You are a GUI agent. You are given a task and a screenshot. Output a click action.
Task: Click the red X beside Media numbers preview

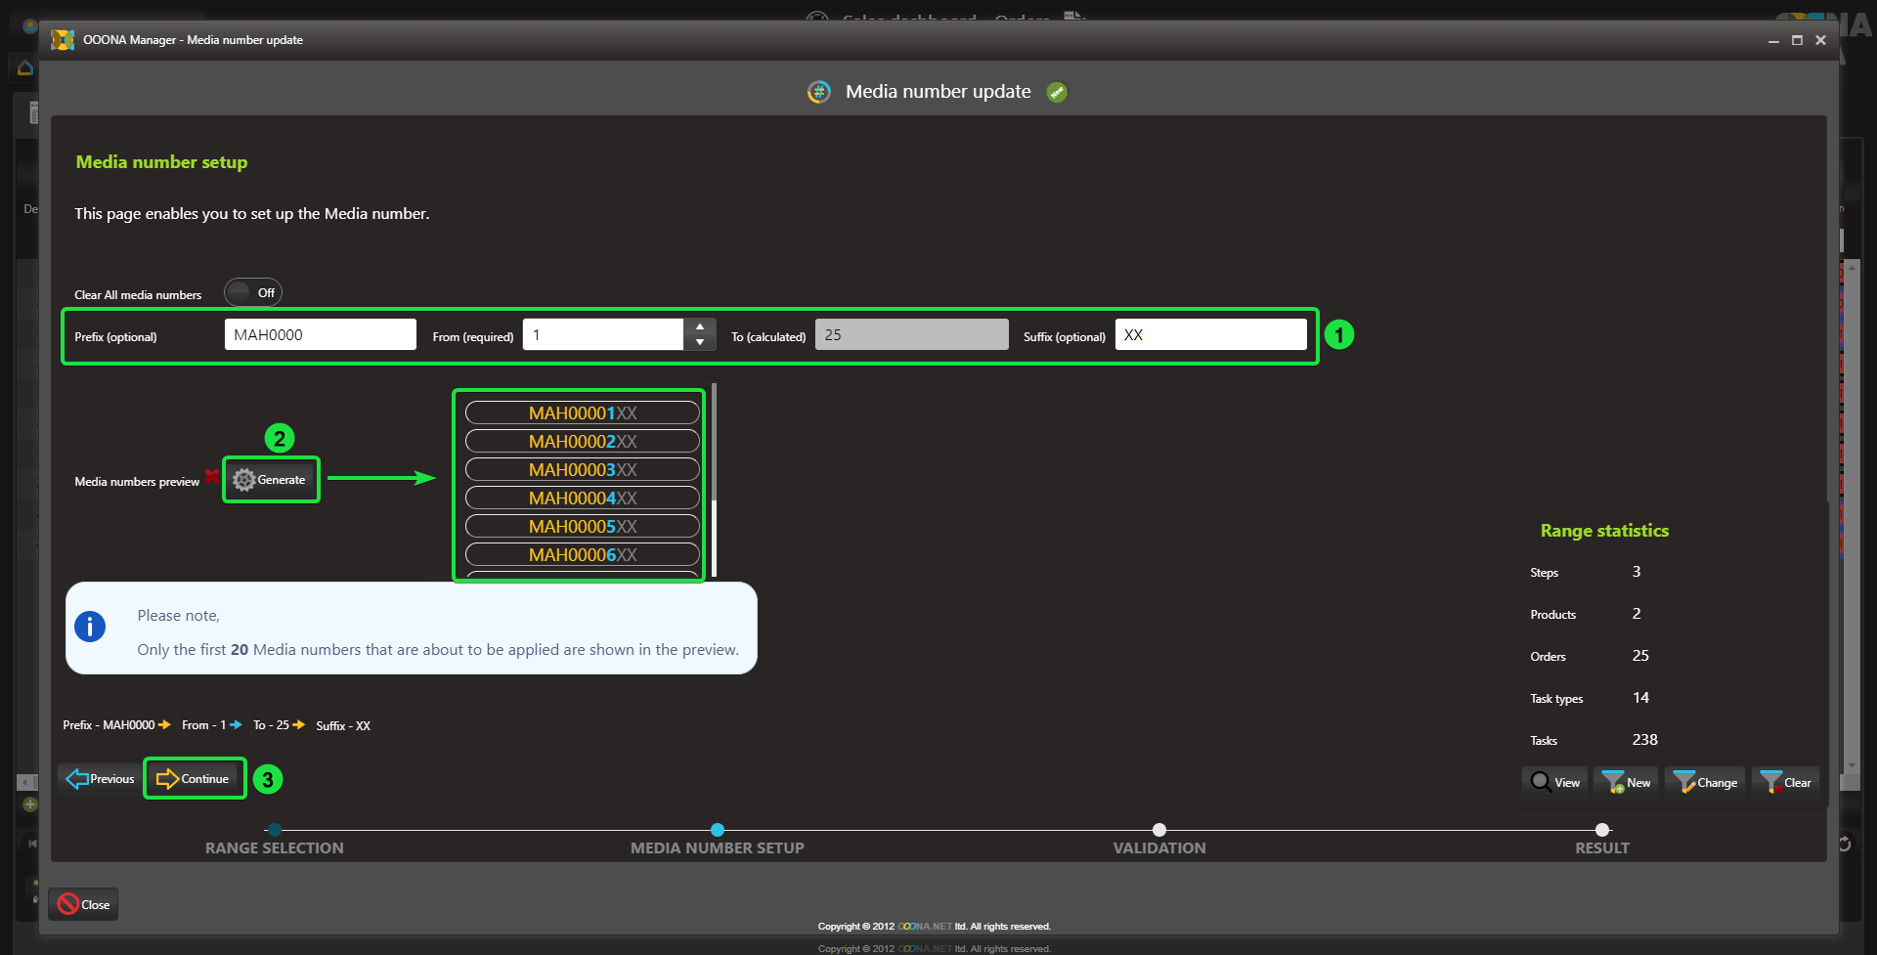(211, 477)
